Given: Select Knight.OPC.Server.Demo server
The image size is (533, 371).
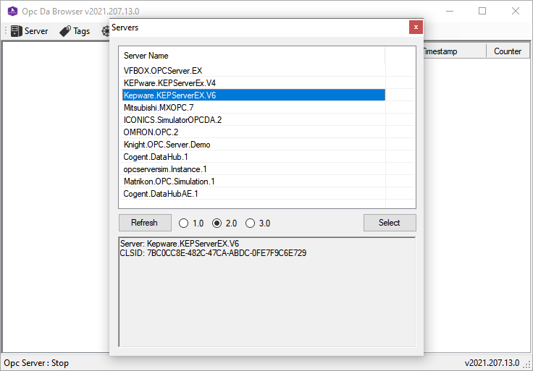Looking at the screenshot, I should (253, 145).
